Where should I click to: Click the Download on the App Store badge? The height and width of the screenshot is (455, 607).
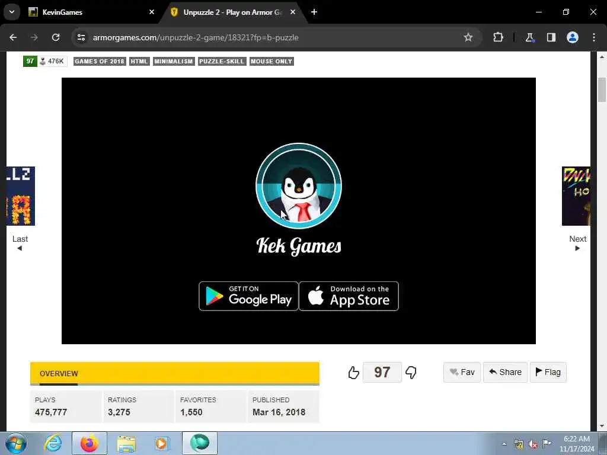point(349,296)
